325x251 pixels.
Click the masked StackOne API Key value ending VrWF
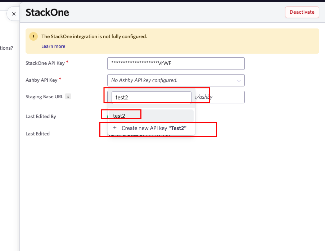tap(176, 63)
